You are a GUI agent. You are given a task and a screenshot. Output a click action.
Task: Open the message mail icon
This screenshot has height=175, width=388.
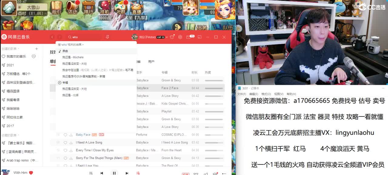pos(188,37)
